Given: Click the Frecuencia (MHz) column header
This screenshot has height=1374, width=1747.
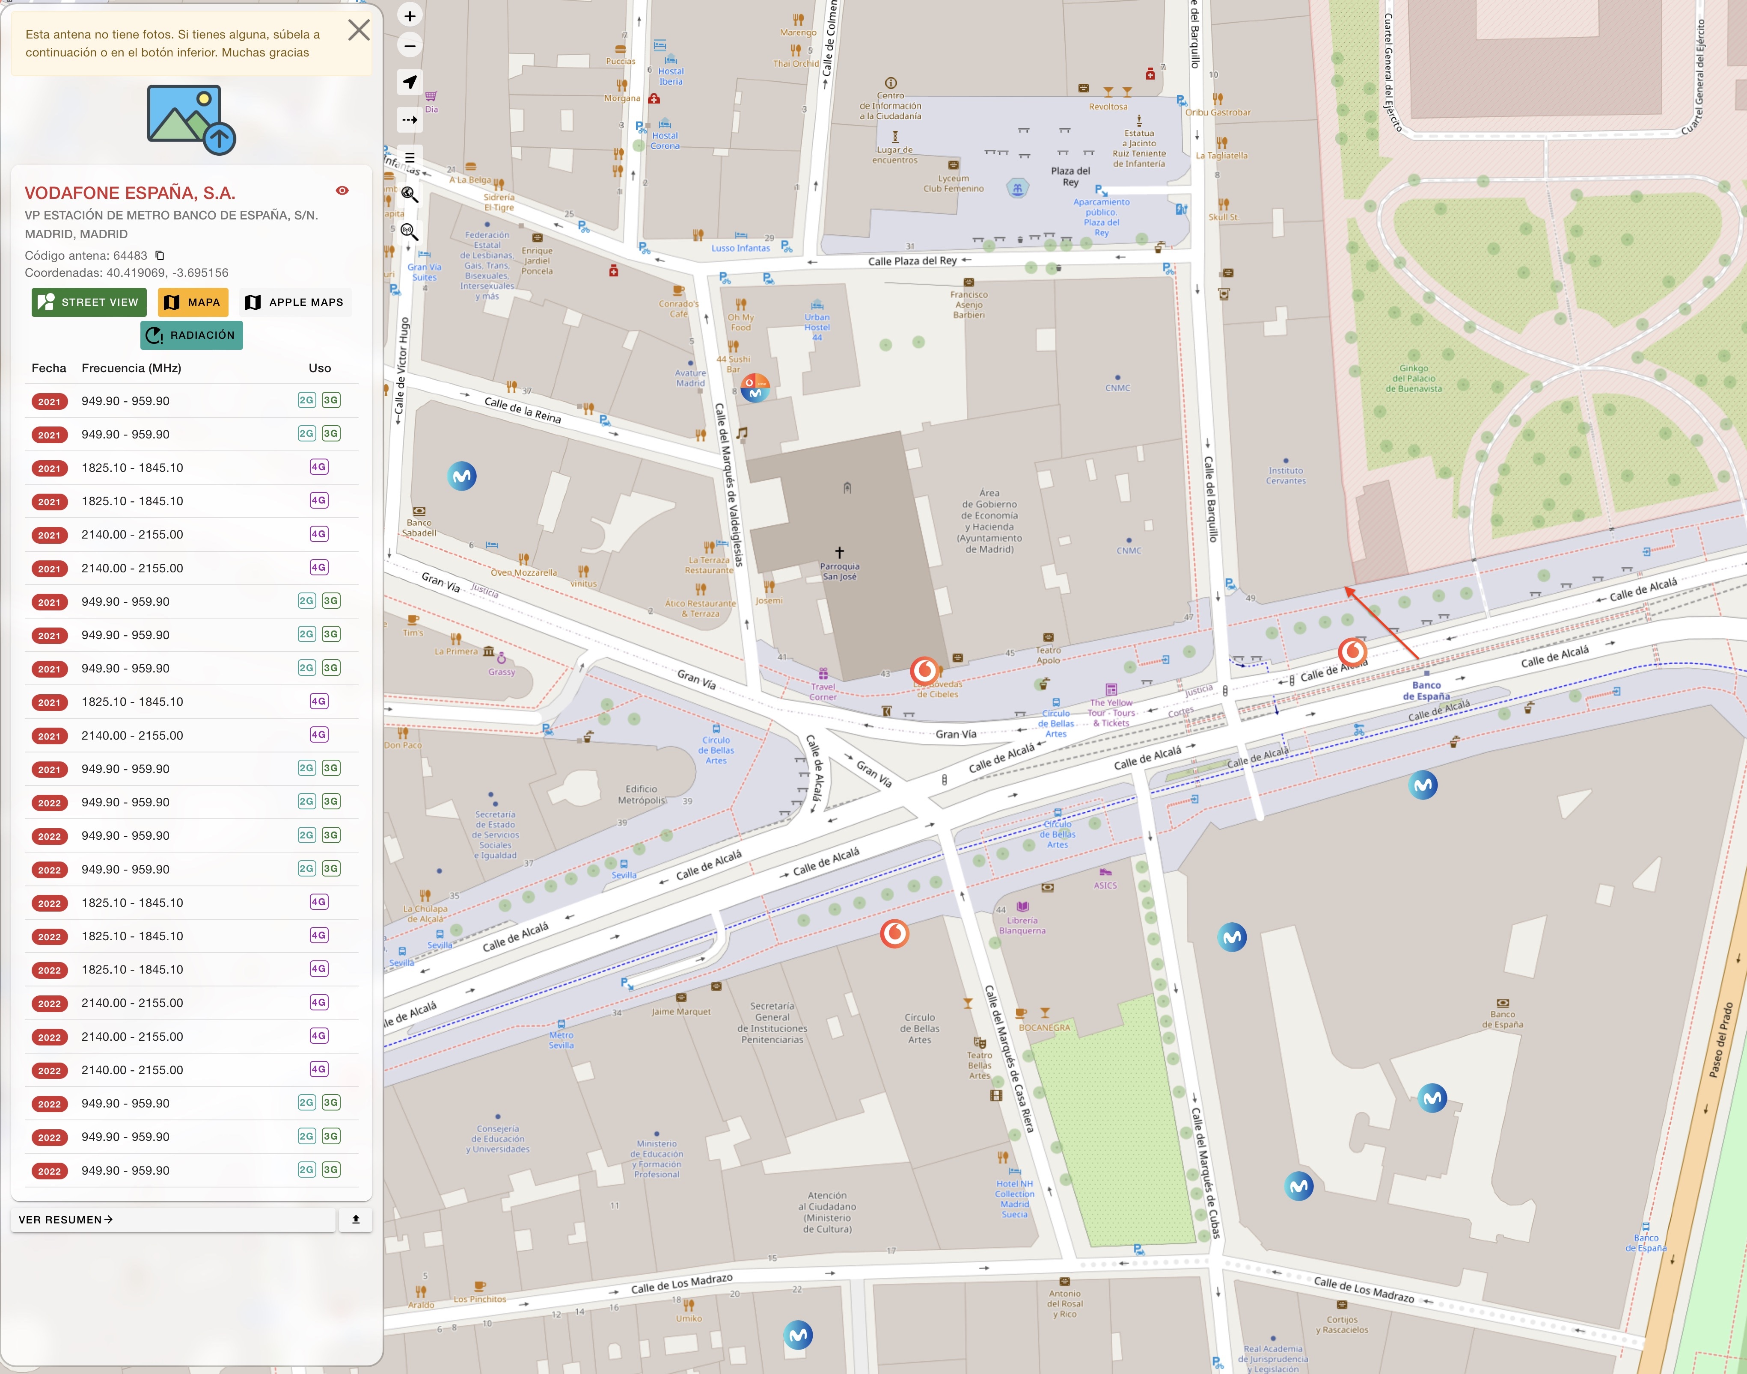Looking at the screenshot, I should click(131, 368).
